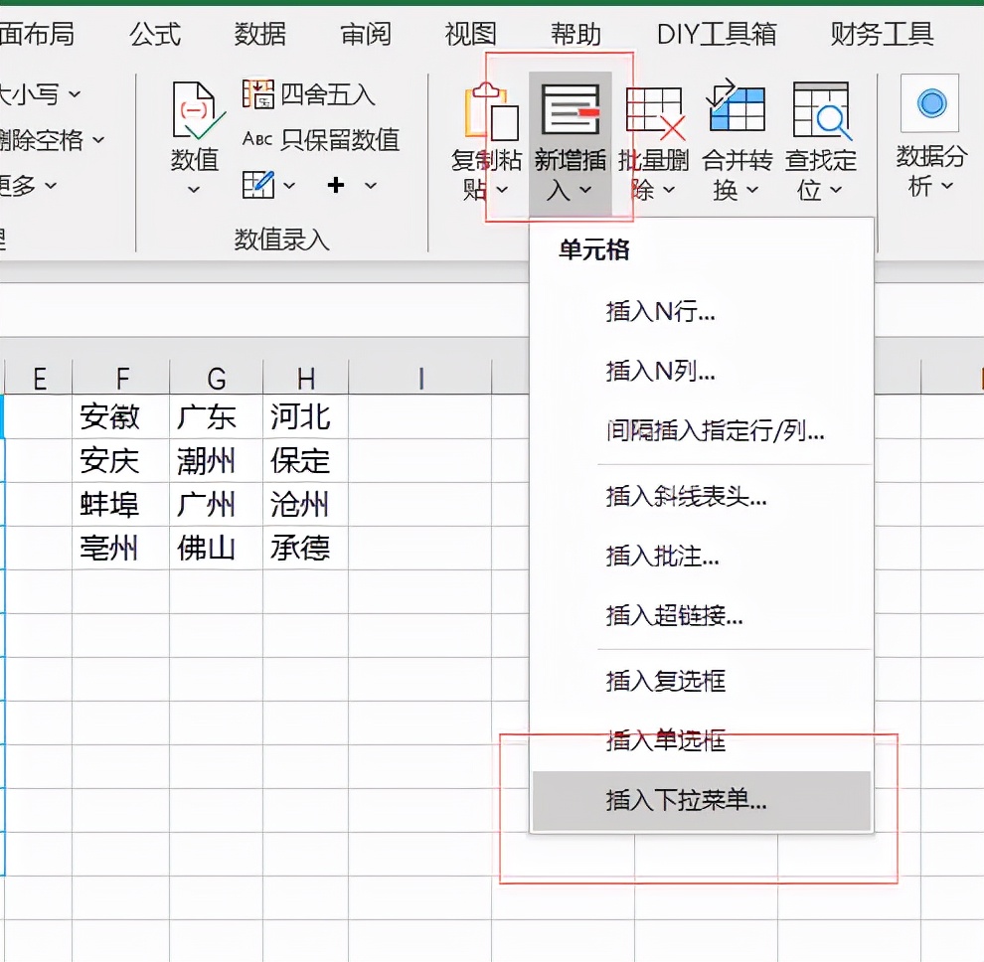Select column I header
This screenshot has width=984, height=962.
[420, 379]
